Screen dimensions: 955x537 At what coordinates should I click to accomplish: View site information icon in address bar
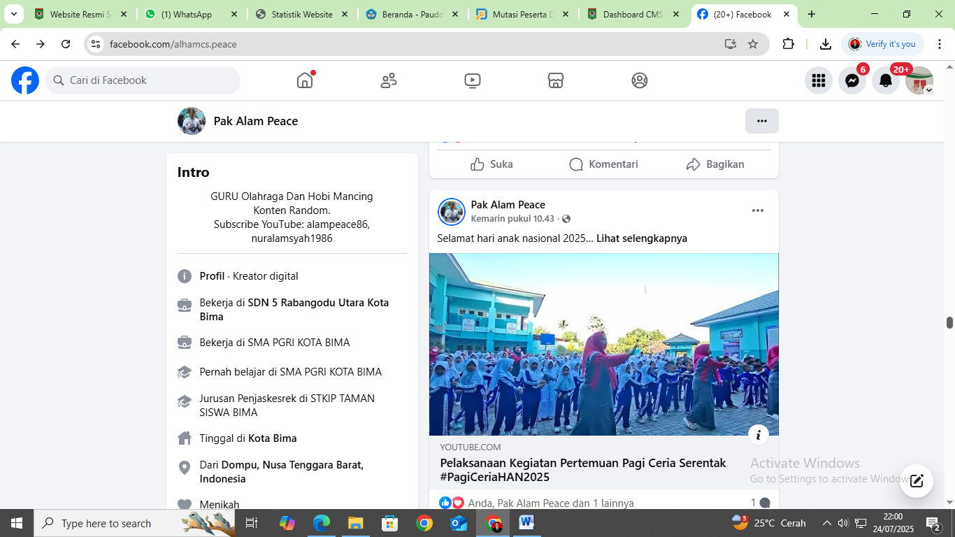click(x=96, y=44)
